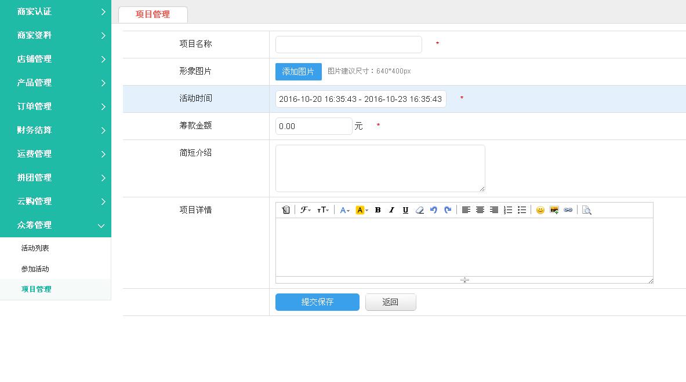Open the text color picker dropdown

(344, 210)
